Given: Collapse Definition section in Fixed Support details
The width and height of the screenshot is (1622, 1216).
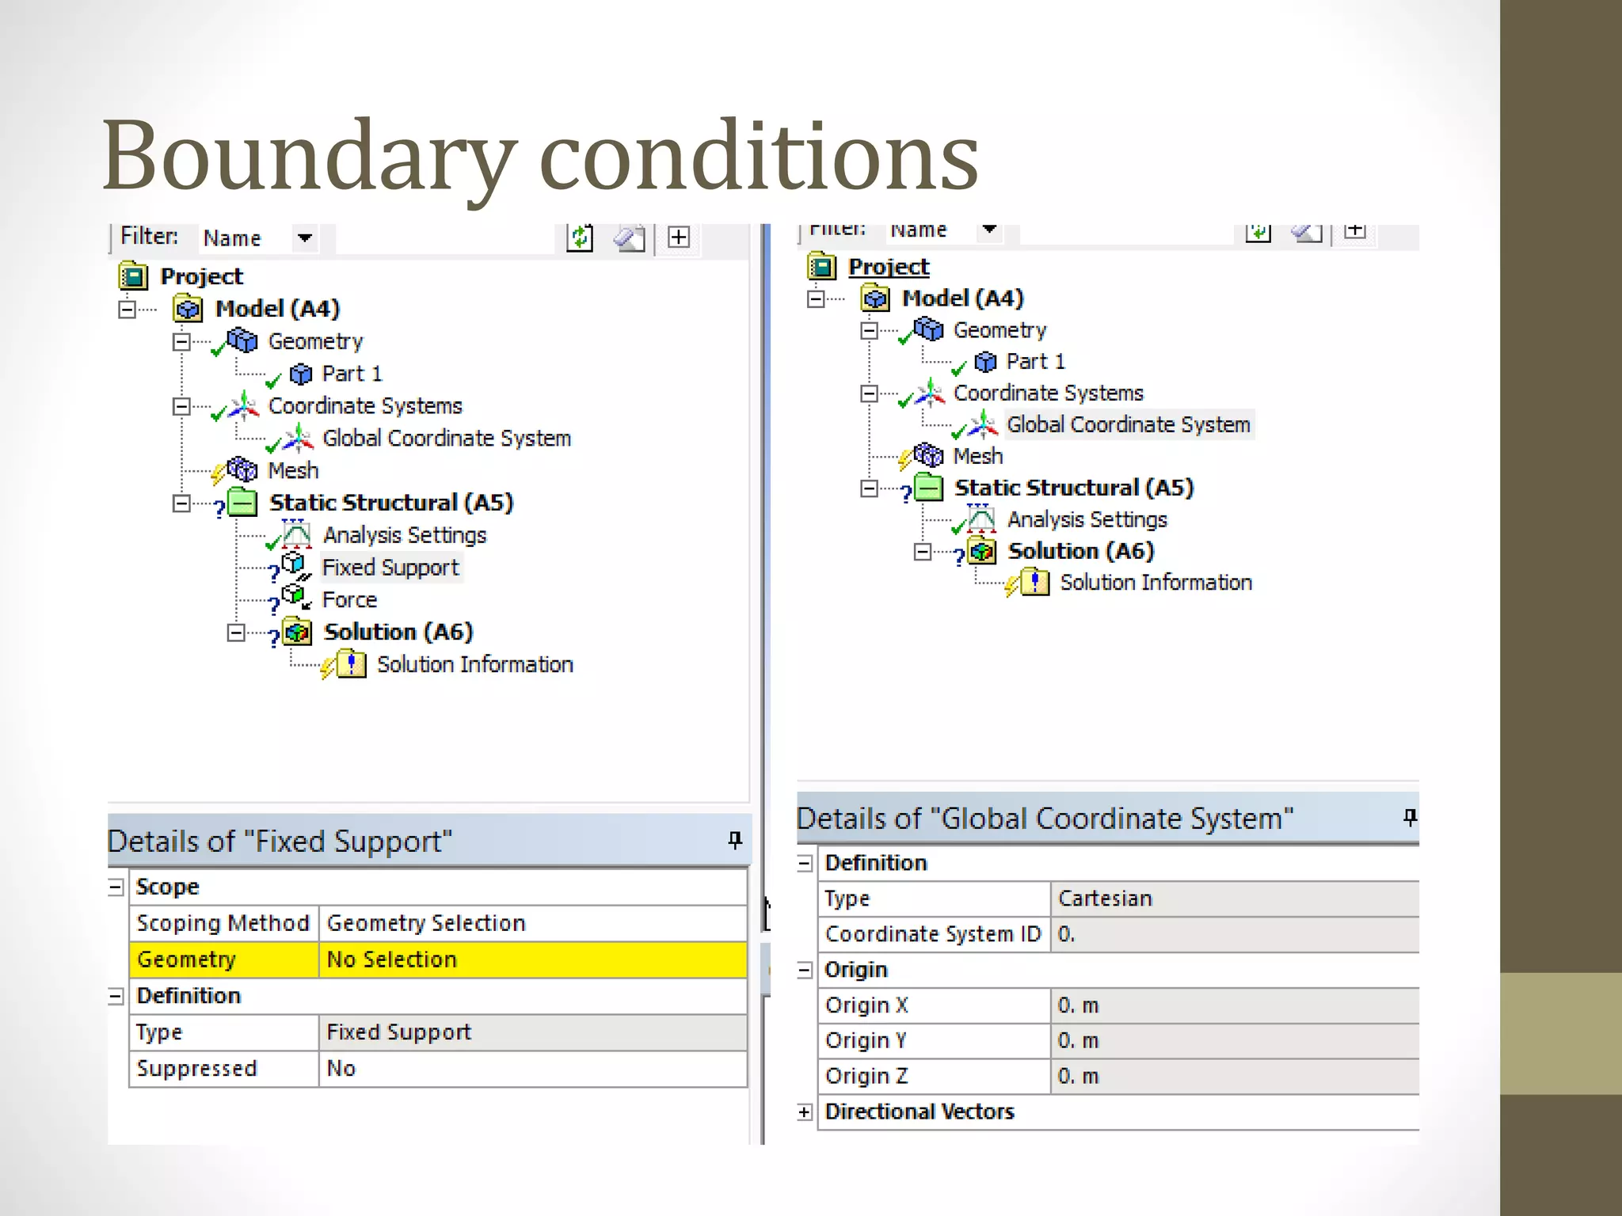Looking at the screenshot, I should coord(116,996).
